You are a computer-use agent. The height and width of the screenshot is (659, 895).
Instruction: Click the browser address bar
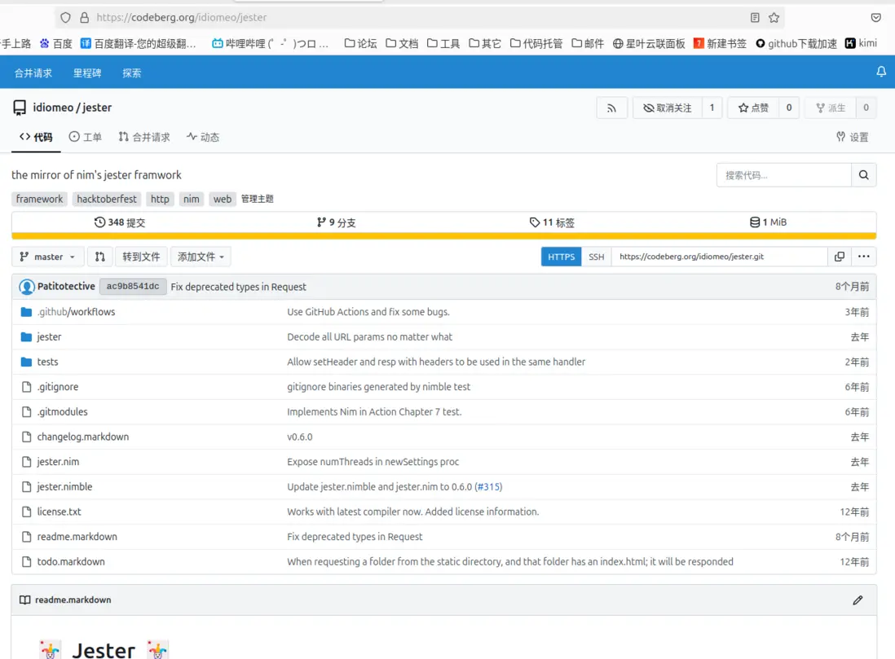point(420,18)
